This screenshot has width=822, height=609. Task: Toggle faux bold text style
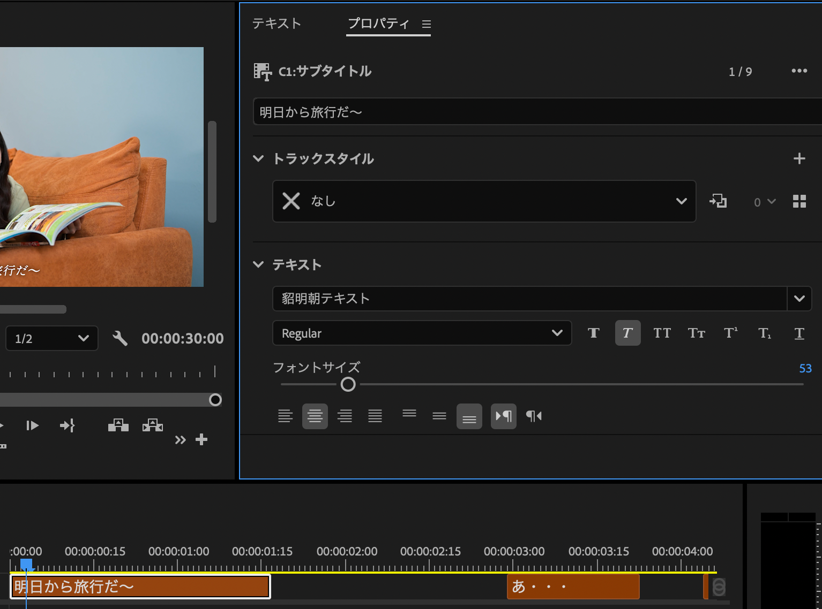click(x=593, y=333)
